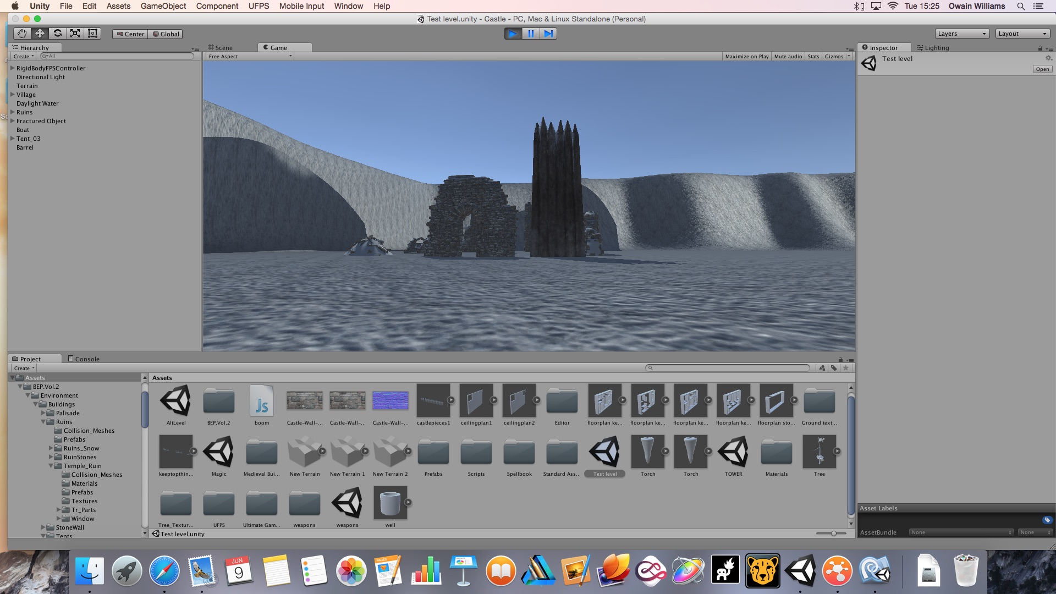
Task: Toggle Center pivot mode button
Action: (x=130, y=34)
